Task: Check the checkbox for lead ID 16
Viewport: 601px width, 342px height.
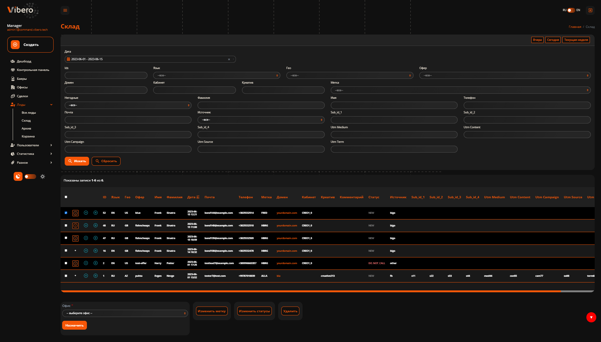Action: pos(66,250)
